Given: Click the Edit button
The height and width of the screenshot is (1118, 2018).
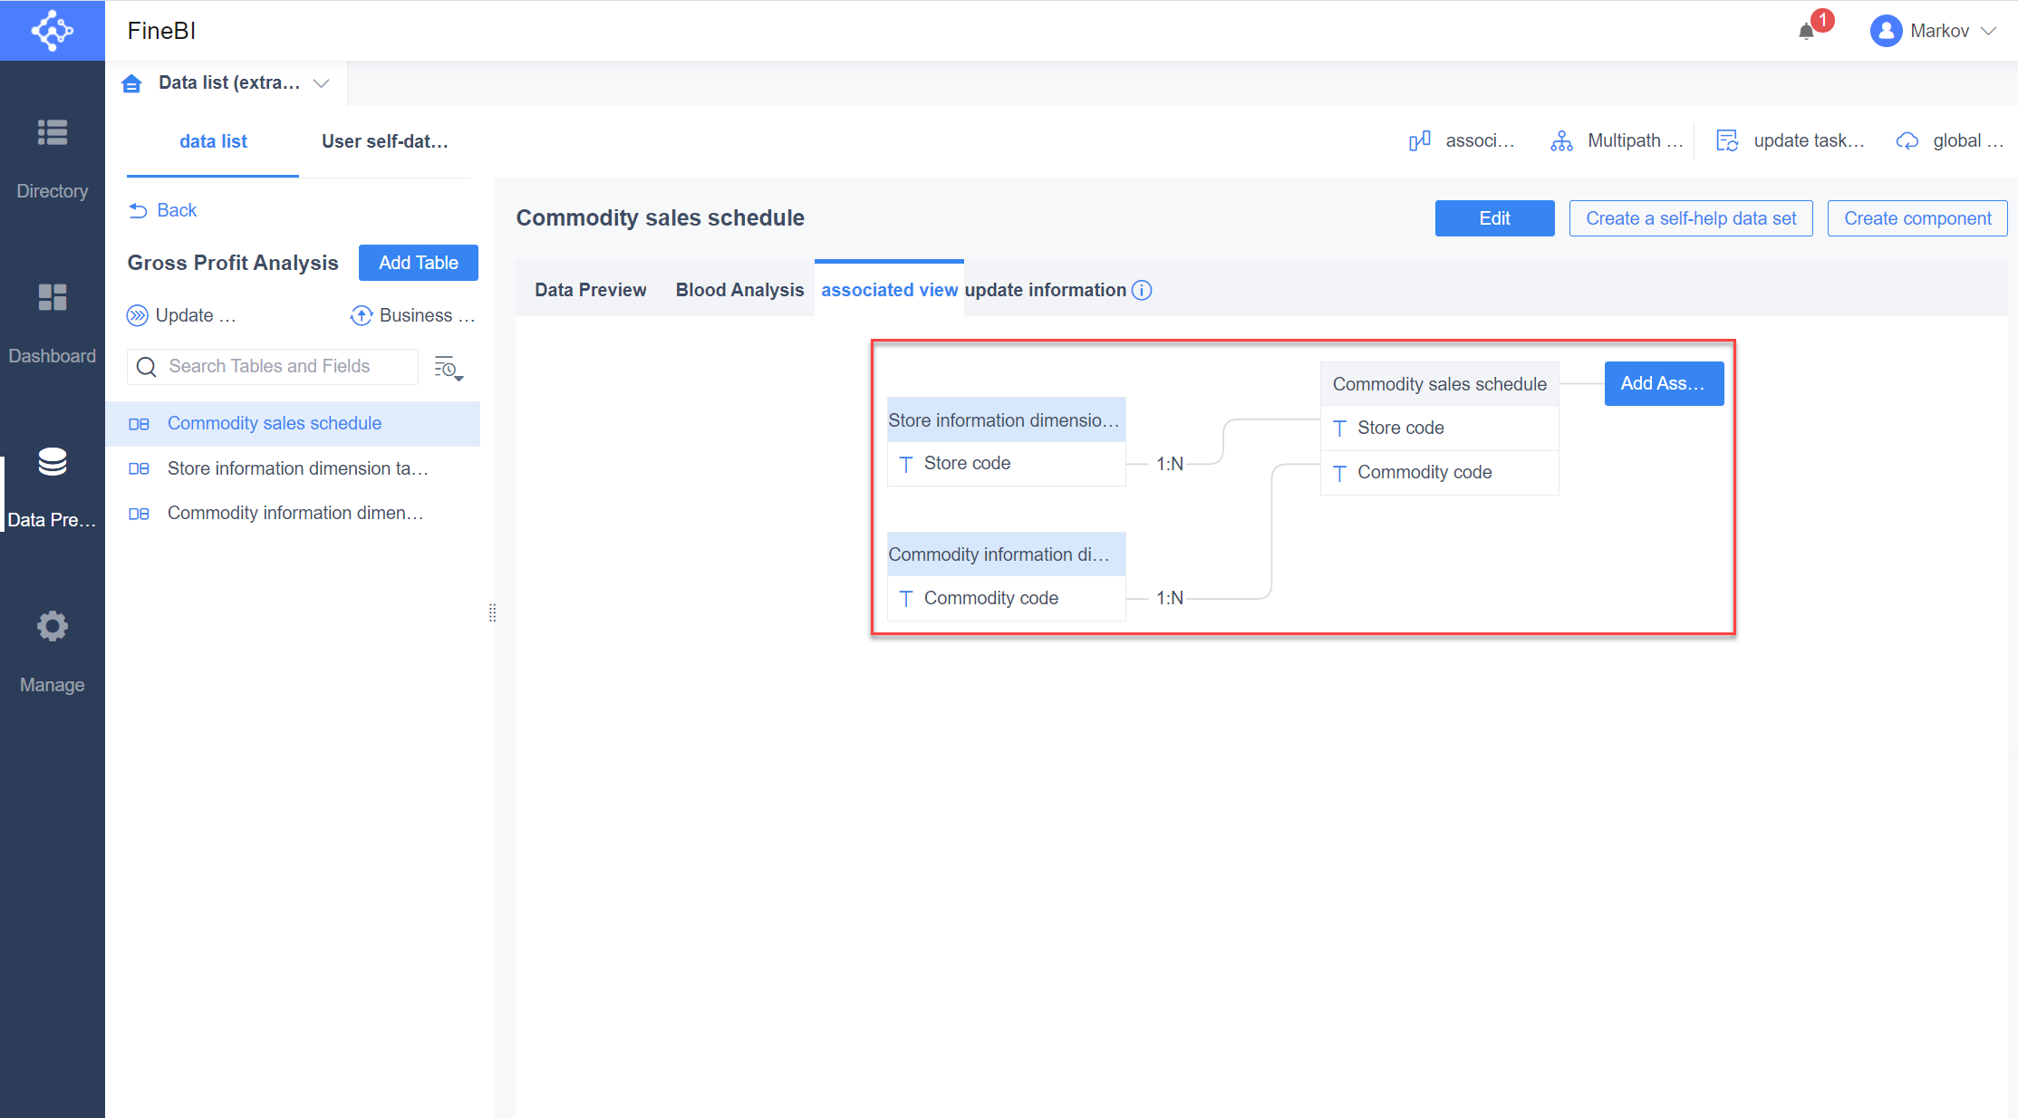Looking at the screenshot, I should pyautogui.click(x=1494, y=218).
